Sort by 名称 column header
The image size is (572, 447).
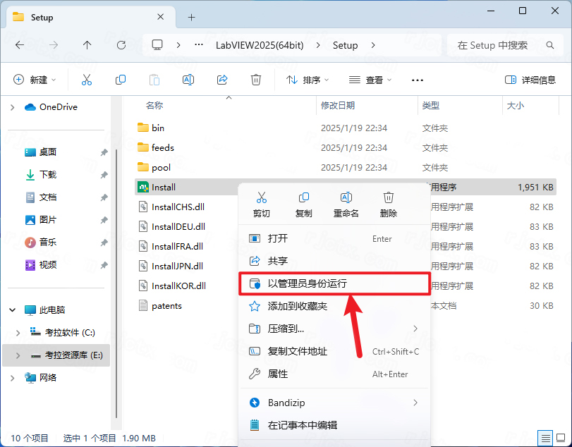(x=154, y=106)
